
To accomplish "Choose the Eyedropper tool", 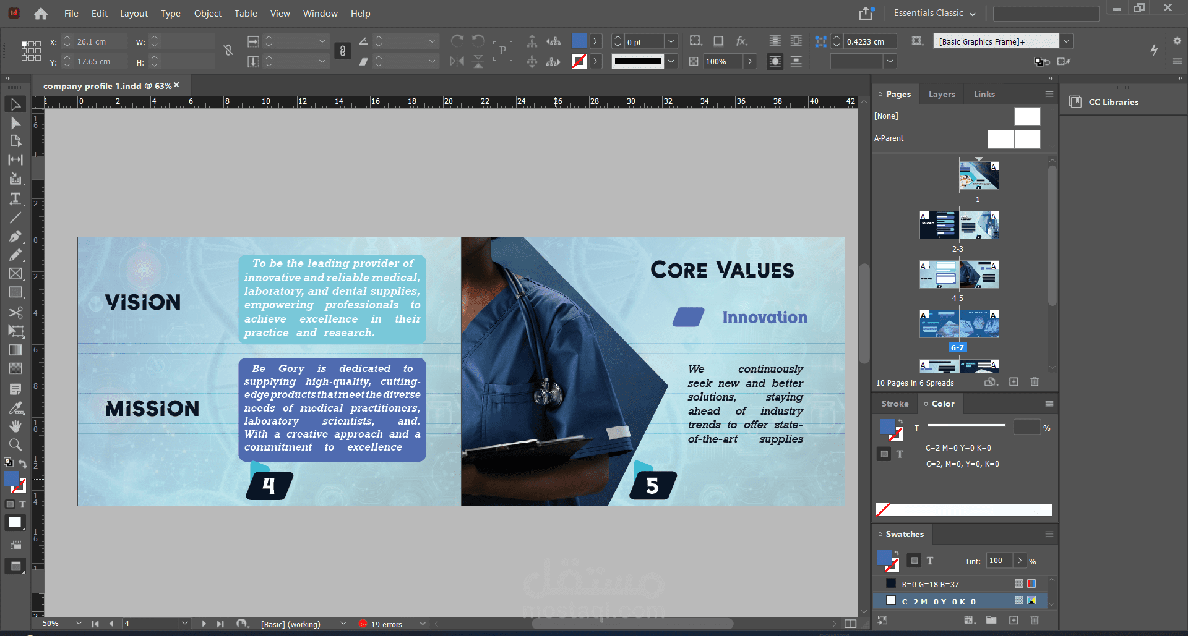I will coord(15,408).
